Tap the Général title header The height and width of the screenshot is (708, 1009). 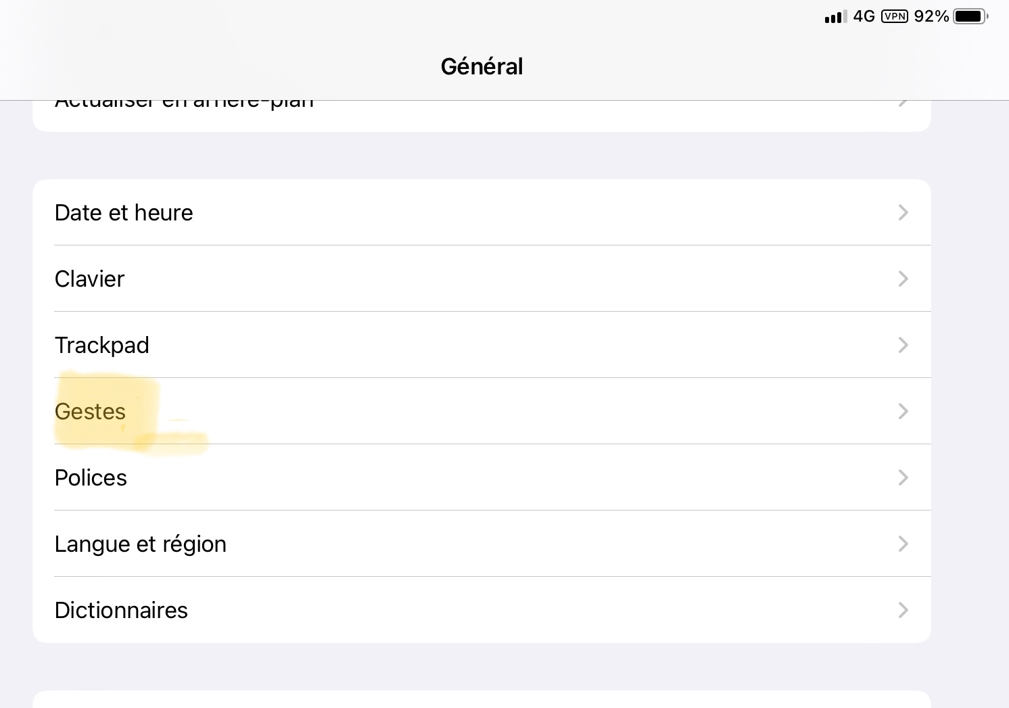(x=482, y=66)
